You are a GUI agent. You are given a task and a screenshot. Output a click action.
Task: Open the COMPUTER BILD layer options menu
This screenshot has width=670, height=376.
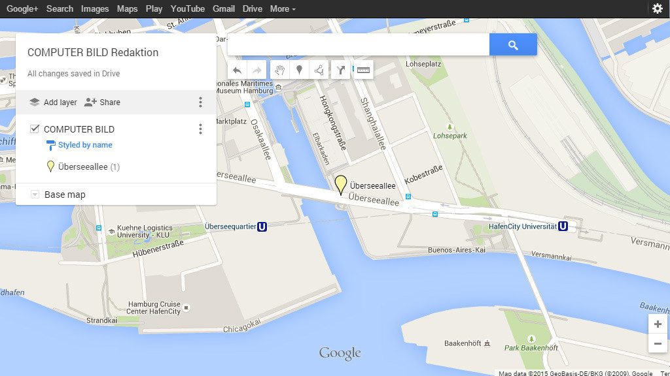[x=200, y=129]
